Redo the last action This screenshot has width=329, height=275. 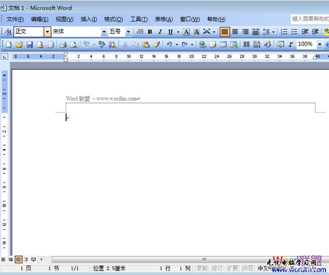[x=184, y=44]
